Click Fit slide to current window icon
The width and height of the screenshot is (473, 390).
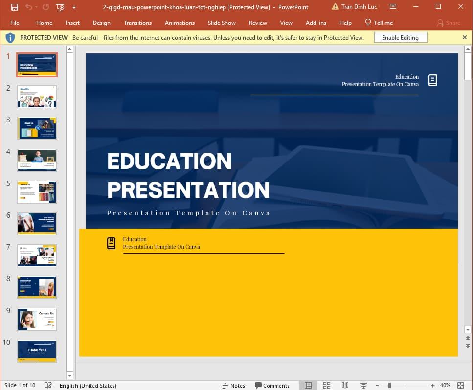(x=460, y=385)
